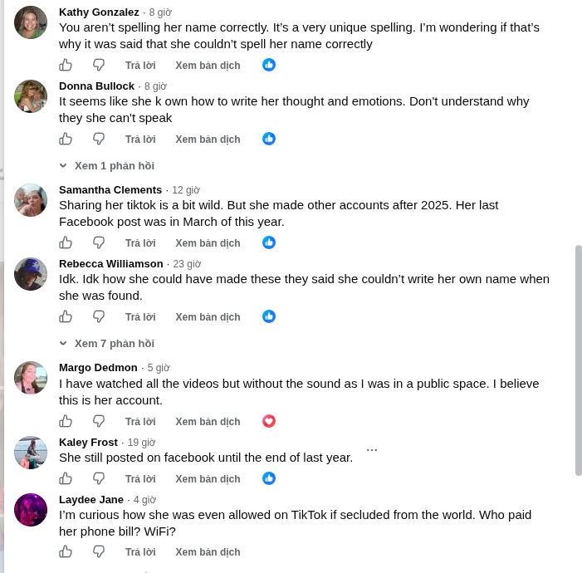Open Kathy Gonzalez's profile name link
The width and height of the screenshot is (582, 573).
(x=99, y=12)
